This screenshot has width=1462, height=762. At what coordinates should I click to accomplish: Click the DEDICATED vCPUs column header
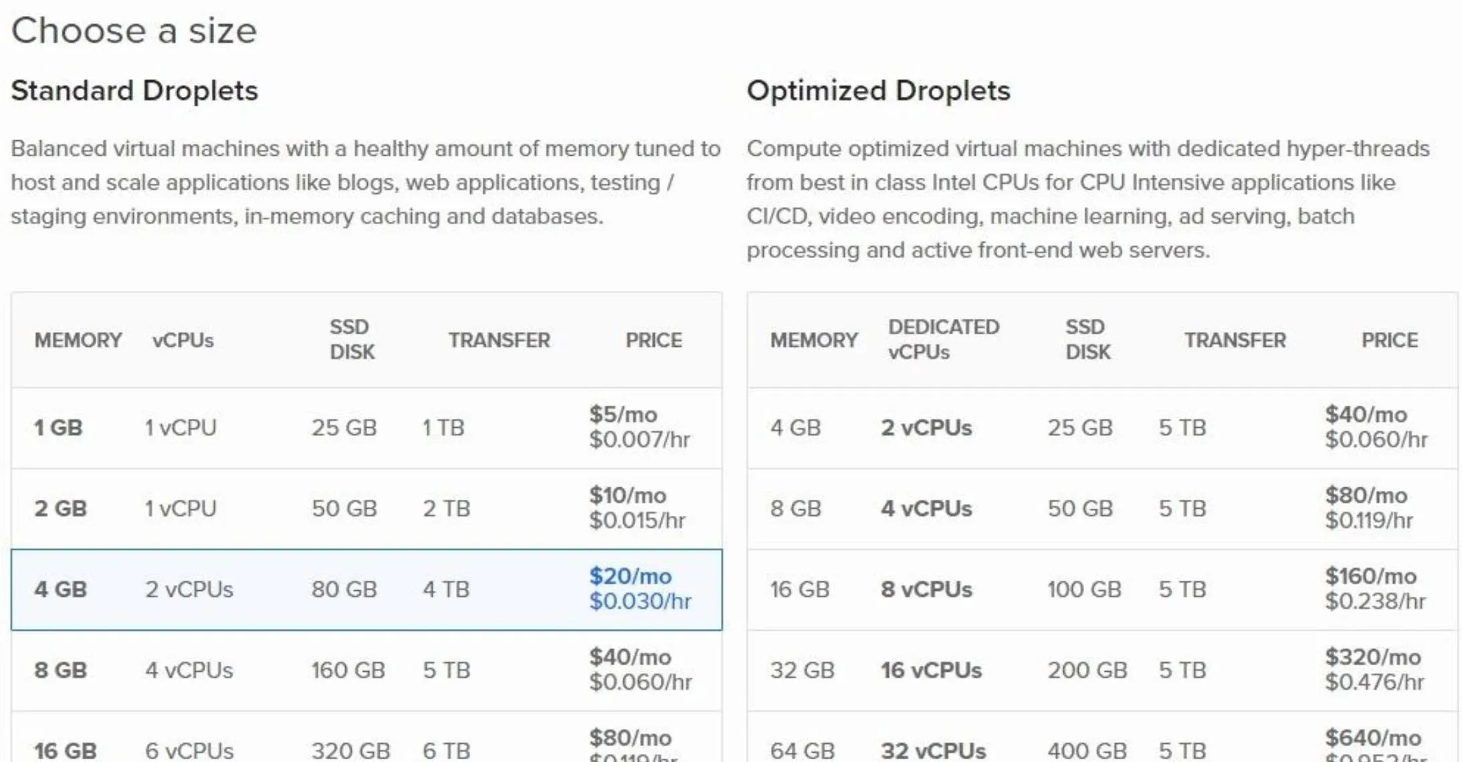[x=944, y=340]
